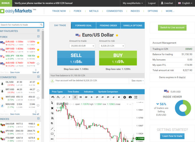Switch to Vanilla Options tab
The height and width of the screenshot is (142, 195).
[133, 25]
